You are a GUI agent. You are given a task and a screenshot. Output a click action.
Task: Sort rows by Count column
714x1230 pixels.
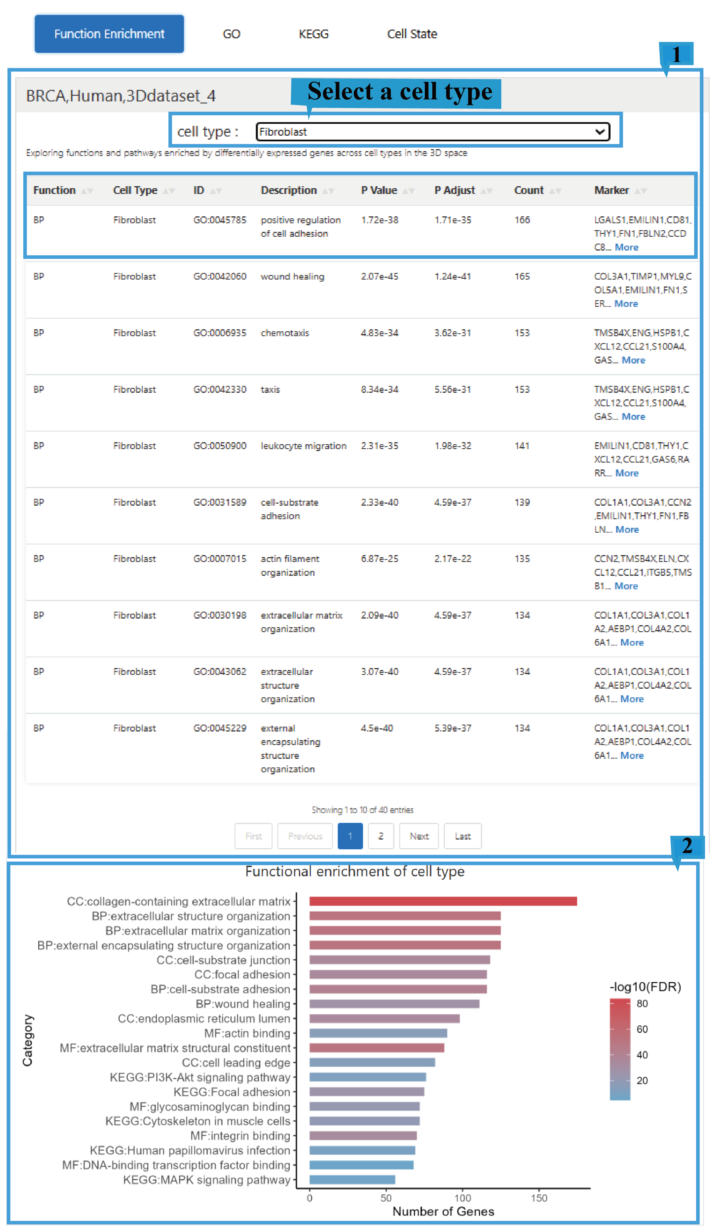[x=555, y=191]
